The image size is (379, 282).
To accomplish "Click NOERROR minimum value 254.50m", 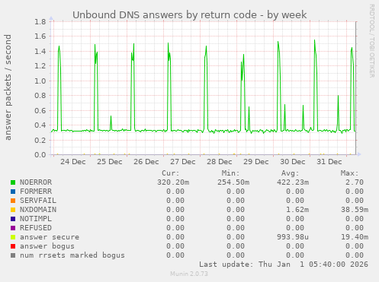I will click(233, 182).
